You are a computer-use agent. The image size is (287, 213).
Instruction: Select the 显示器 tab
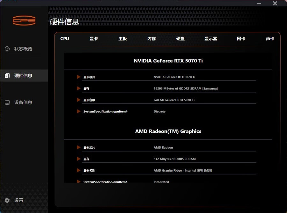211,39
